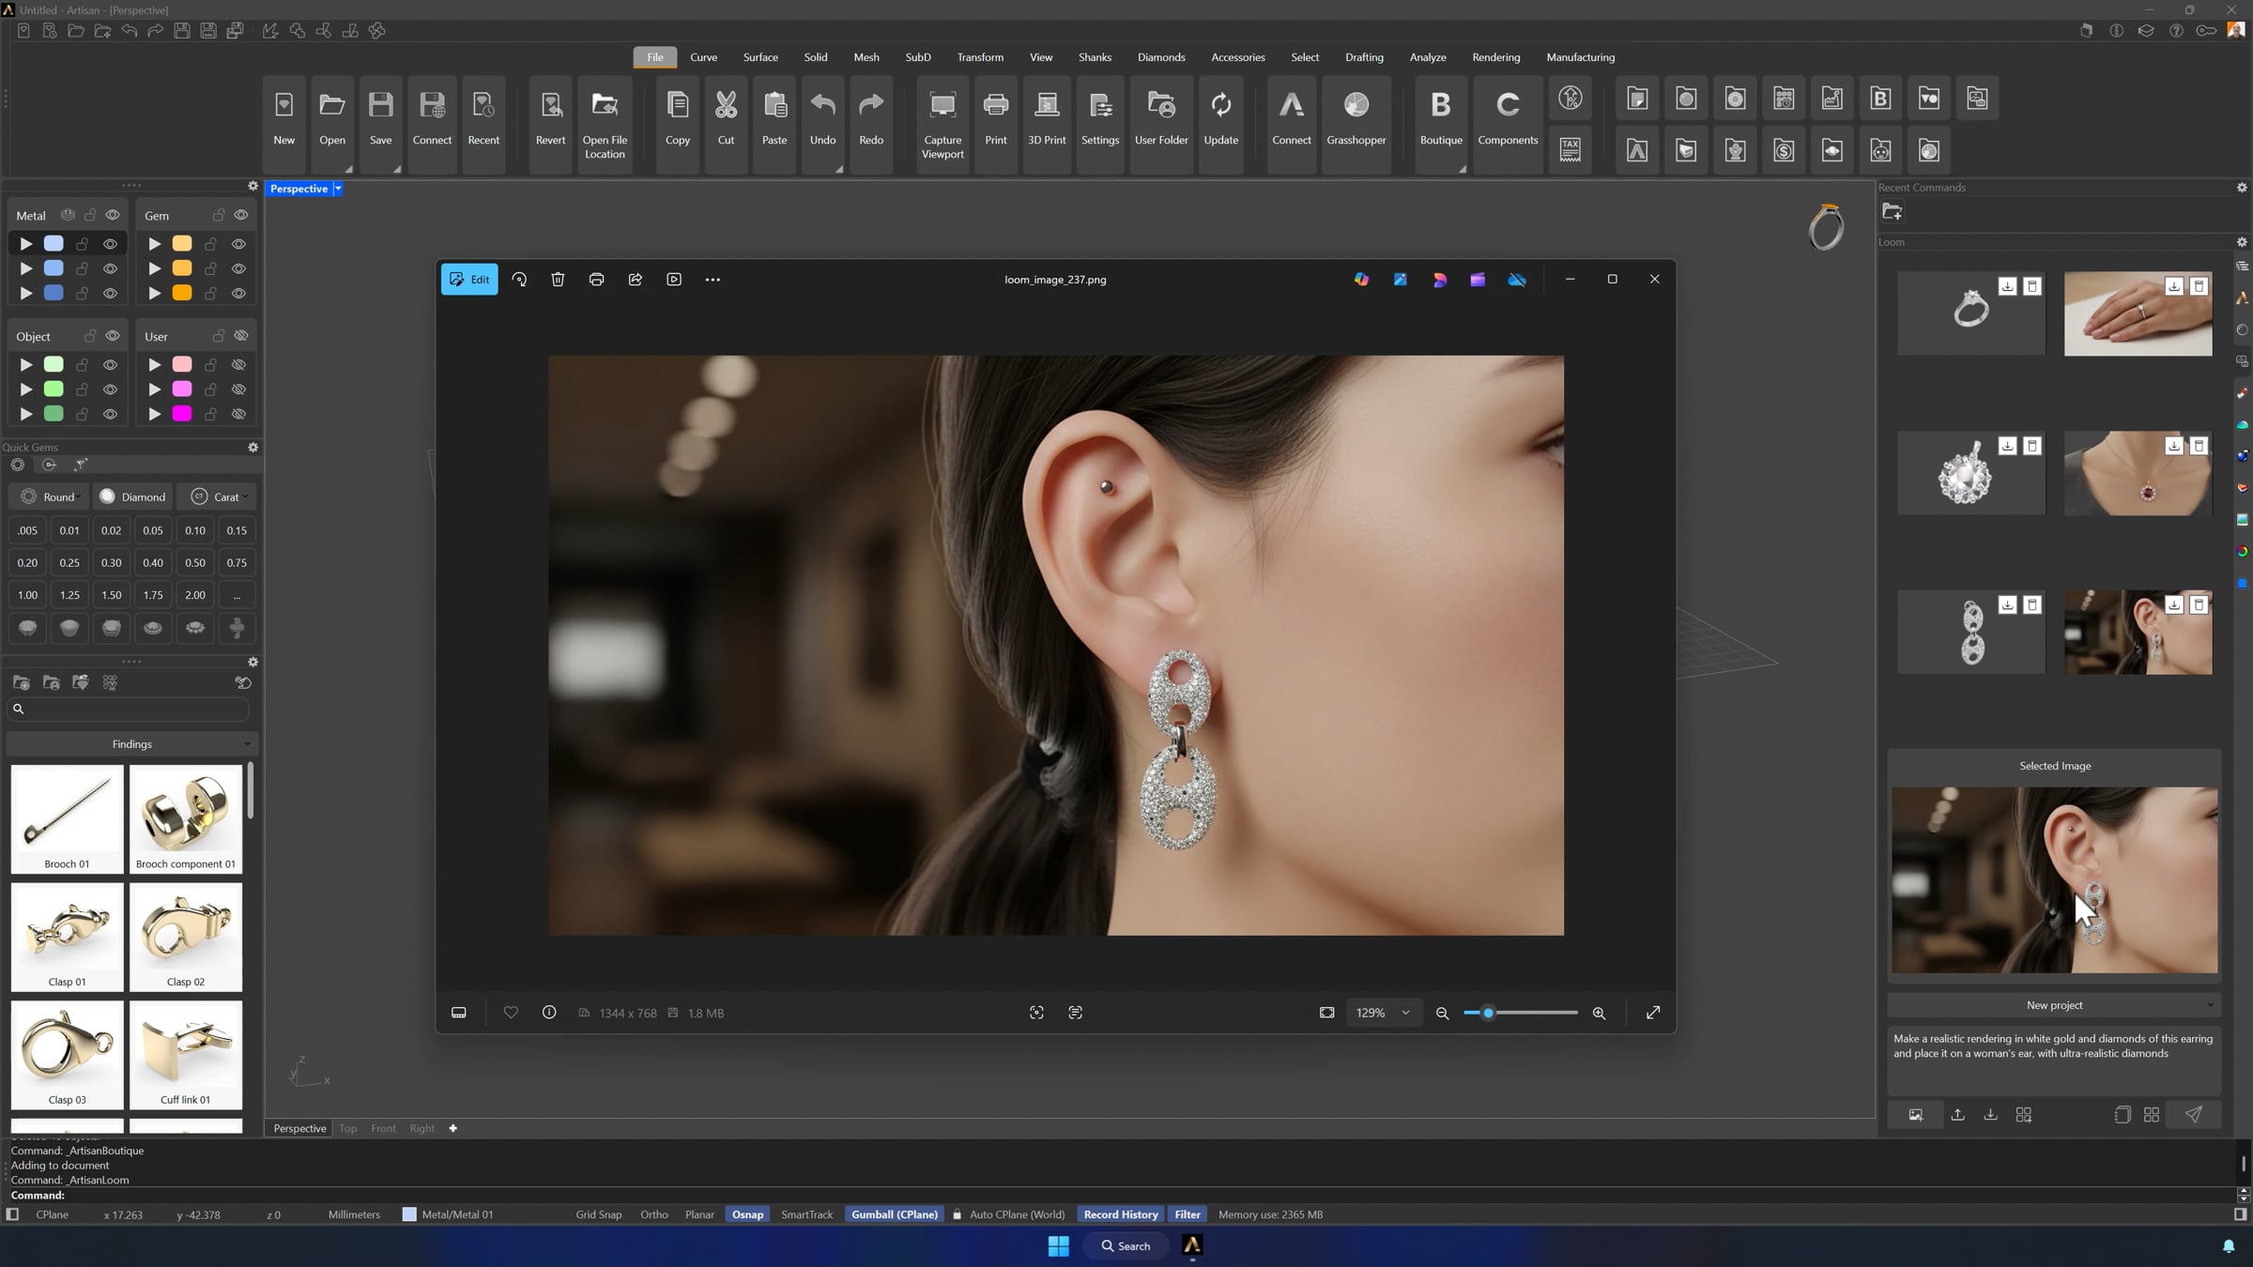Open the Perspective viewport dropdown arrow

[x=338, y=189]
